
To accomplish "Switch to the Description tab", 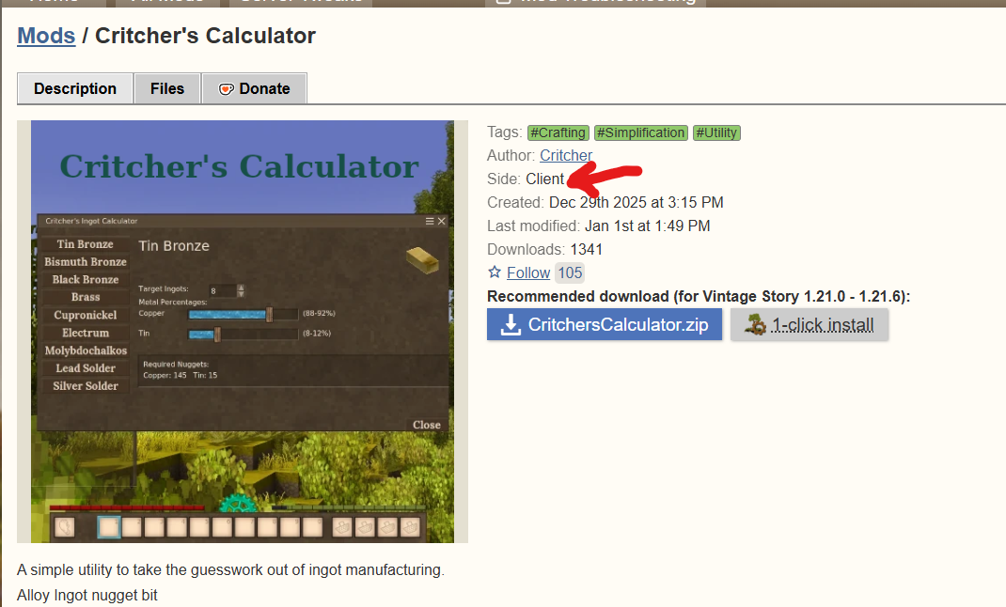I will 75,89.
